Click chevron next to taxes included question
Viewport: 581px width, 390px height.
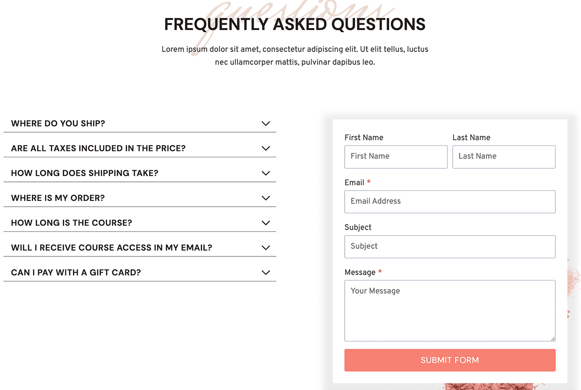point(265,149)
